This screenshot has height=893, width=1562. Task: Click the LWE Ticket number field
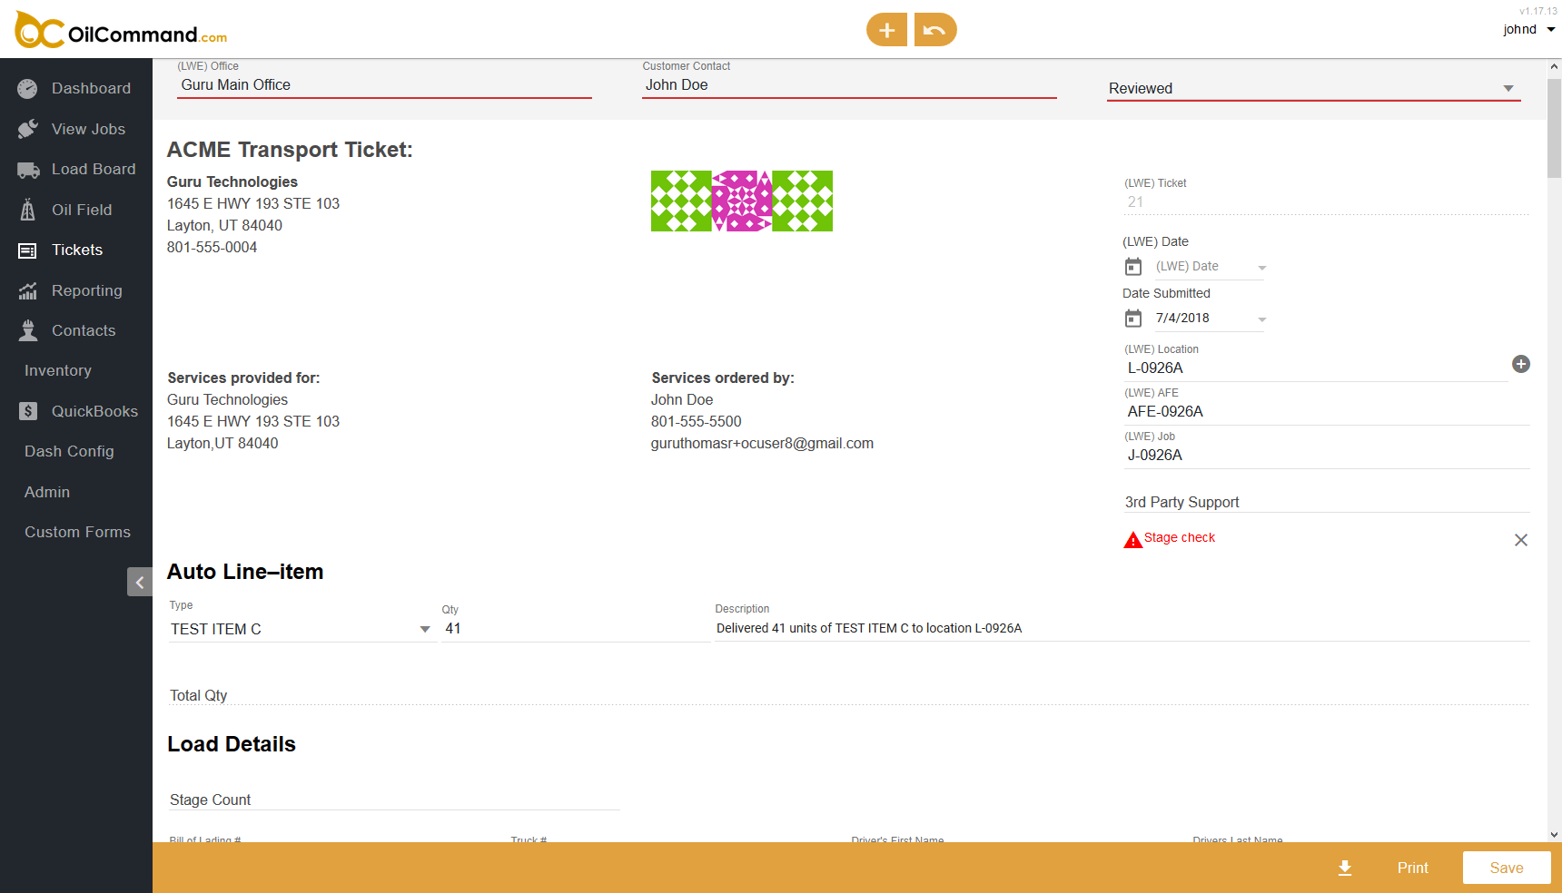coord(1327,202)
